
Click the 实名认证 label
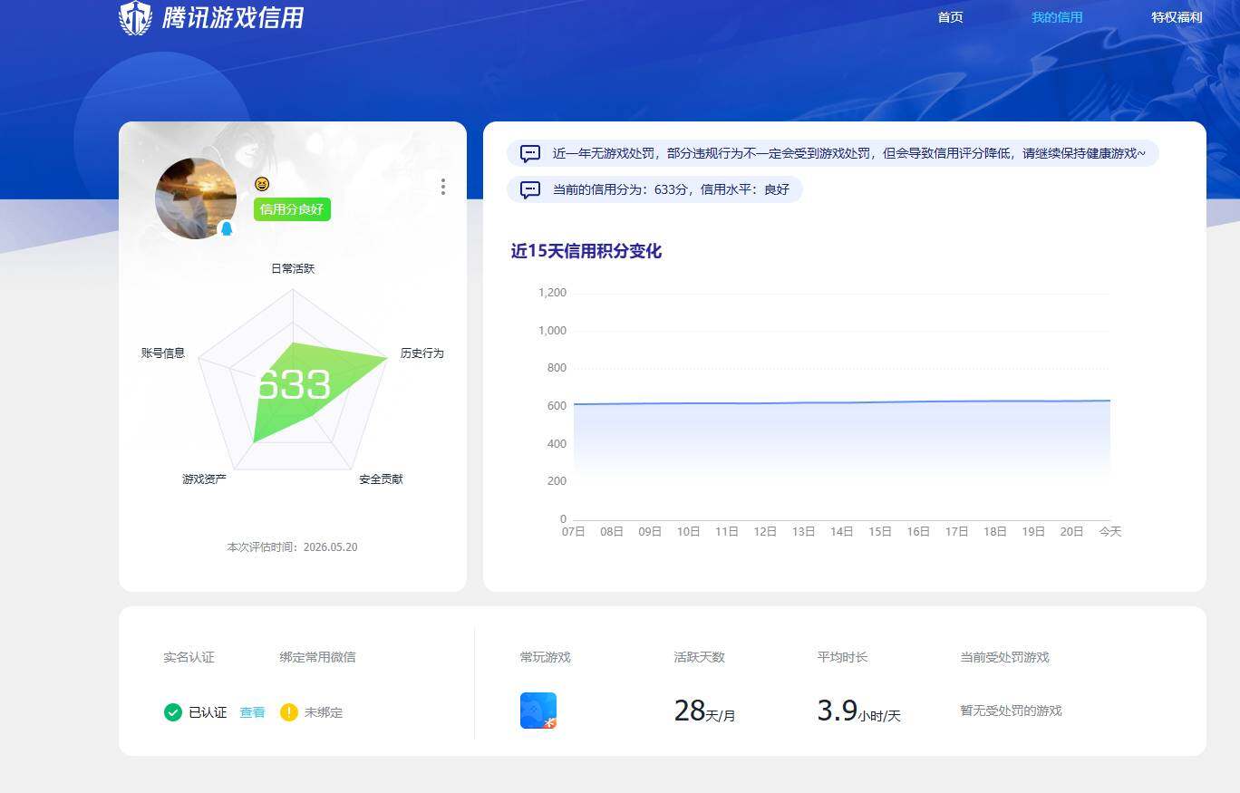click(x=189, y=657)
